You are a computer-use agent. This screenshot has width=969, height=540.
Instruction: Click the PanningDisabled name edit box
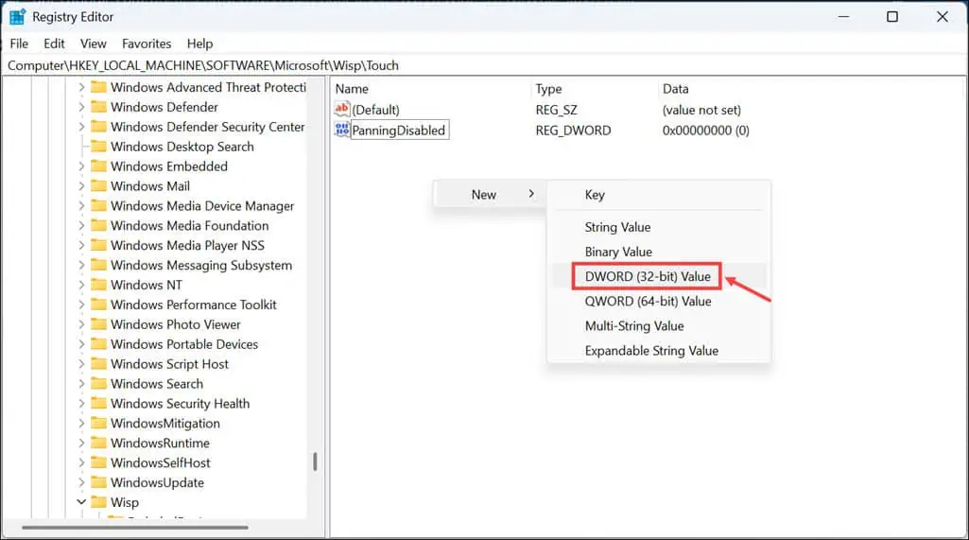[x=399, y=130]
